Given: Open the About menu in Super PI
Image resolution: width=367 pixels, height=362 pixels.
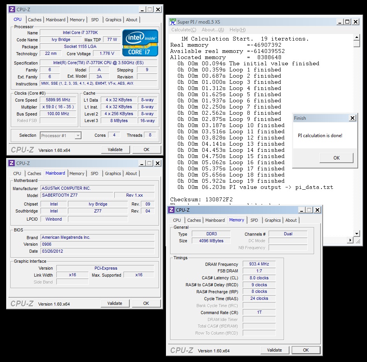Looking at the screenshot, I should click(213, 30).
